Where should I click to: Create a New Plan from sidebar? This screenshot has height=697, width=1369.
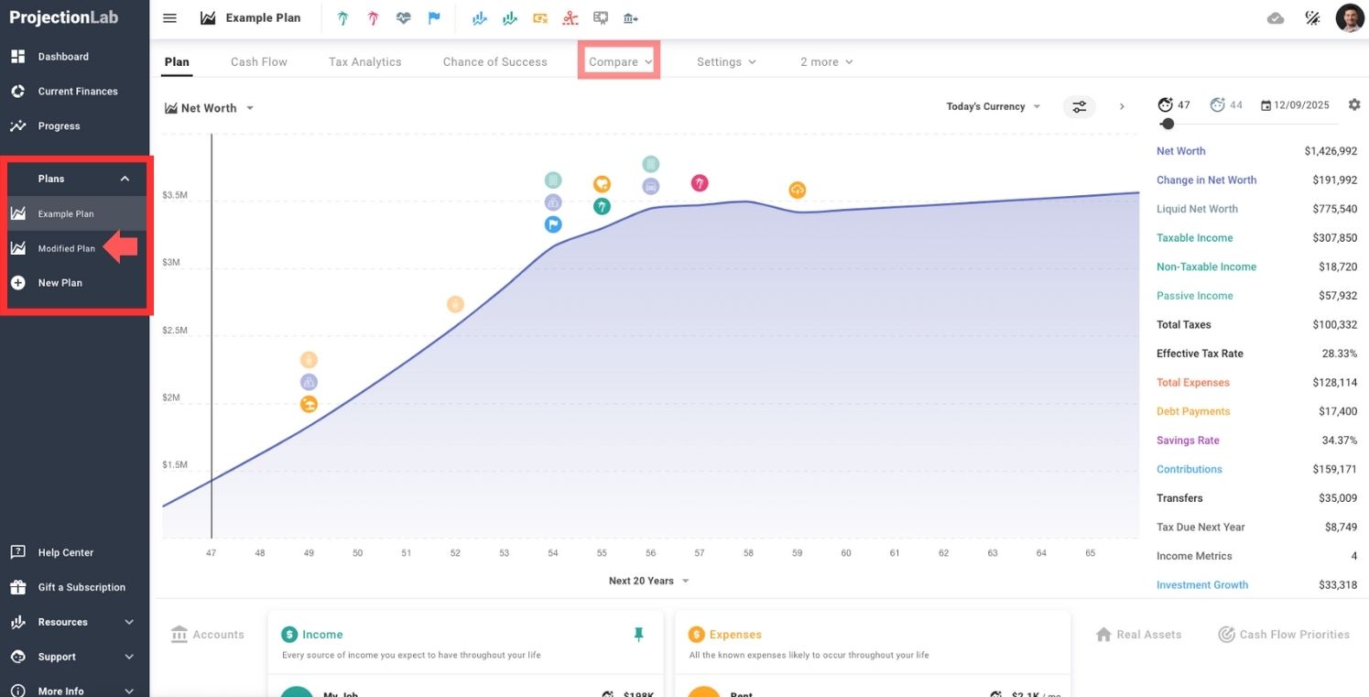[60, 283]
